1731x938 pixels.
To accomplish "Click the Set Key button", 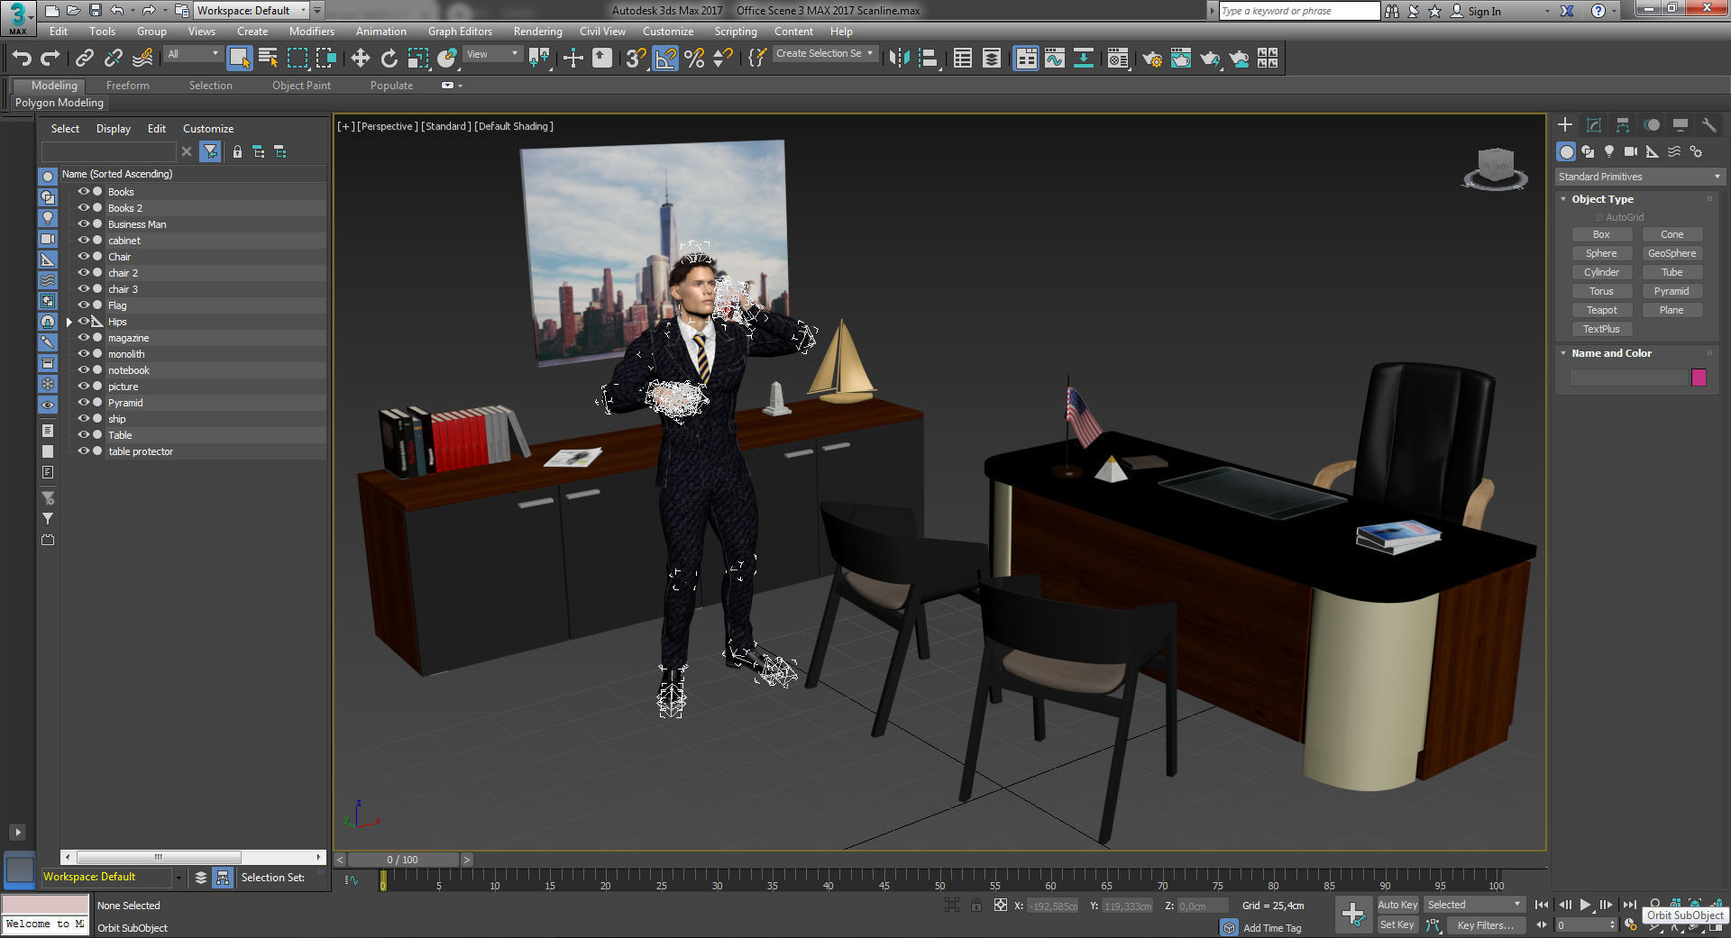I will tap(1397, 924).
